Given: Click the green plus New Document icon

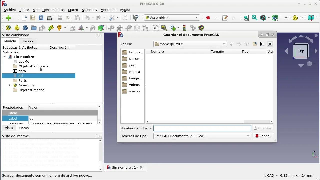Looking at the screenshot, I should pos(8,18).
